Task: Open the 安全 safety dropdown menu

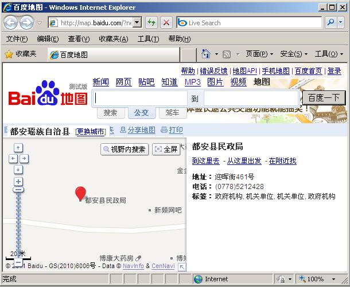Action: (x=294, y=54)
